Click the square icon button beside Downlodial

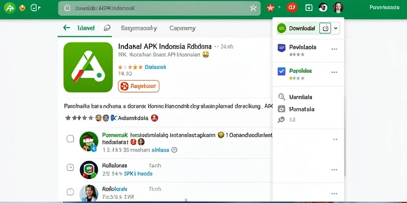[x=325, y=28]
